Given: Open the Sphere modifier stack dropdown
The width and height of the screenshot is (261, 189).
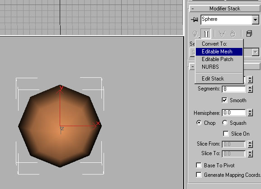Looking at the screenshot, I should click(255, 20).
